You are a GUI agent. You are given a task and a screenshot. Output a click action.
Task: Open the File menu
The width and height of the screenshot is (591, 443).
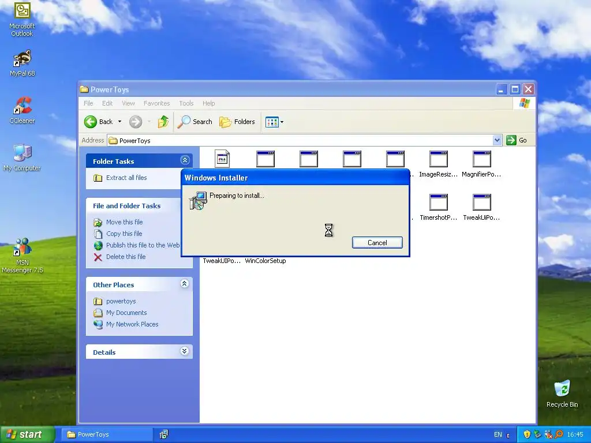88,103
